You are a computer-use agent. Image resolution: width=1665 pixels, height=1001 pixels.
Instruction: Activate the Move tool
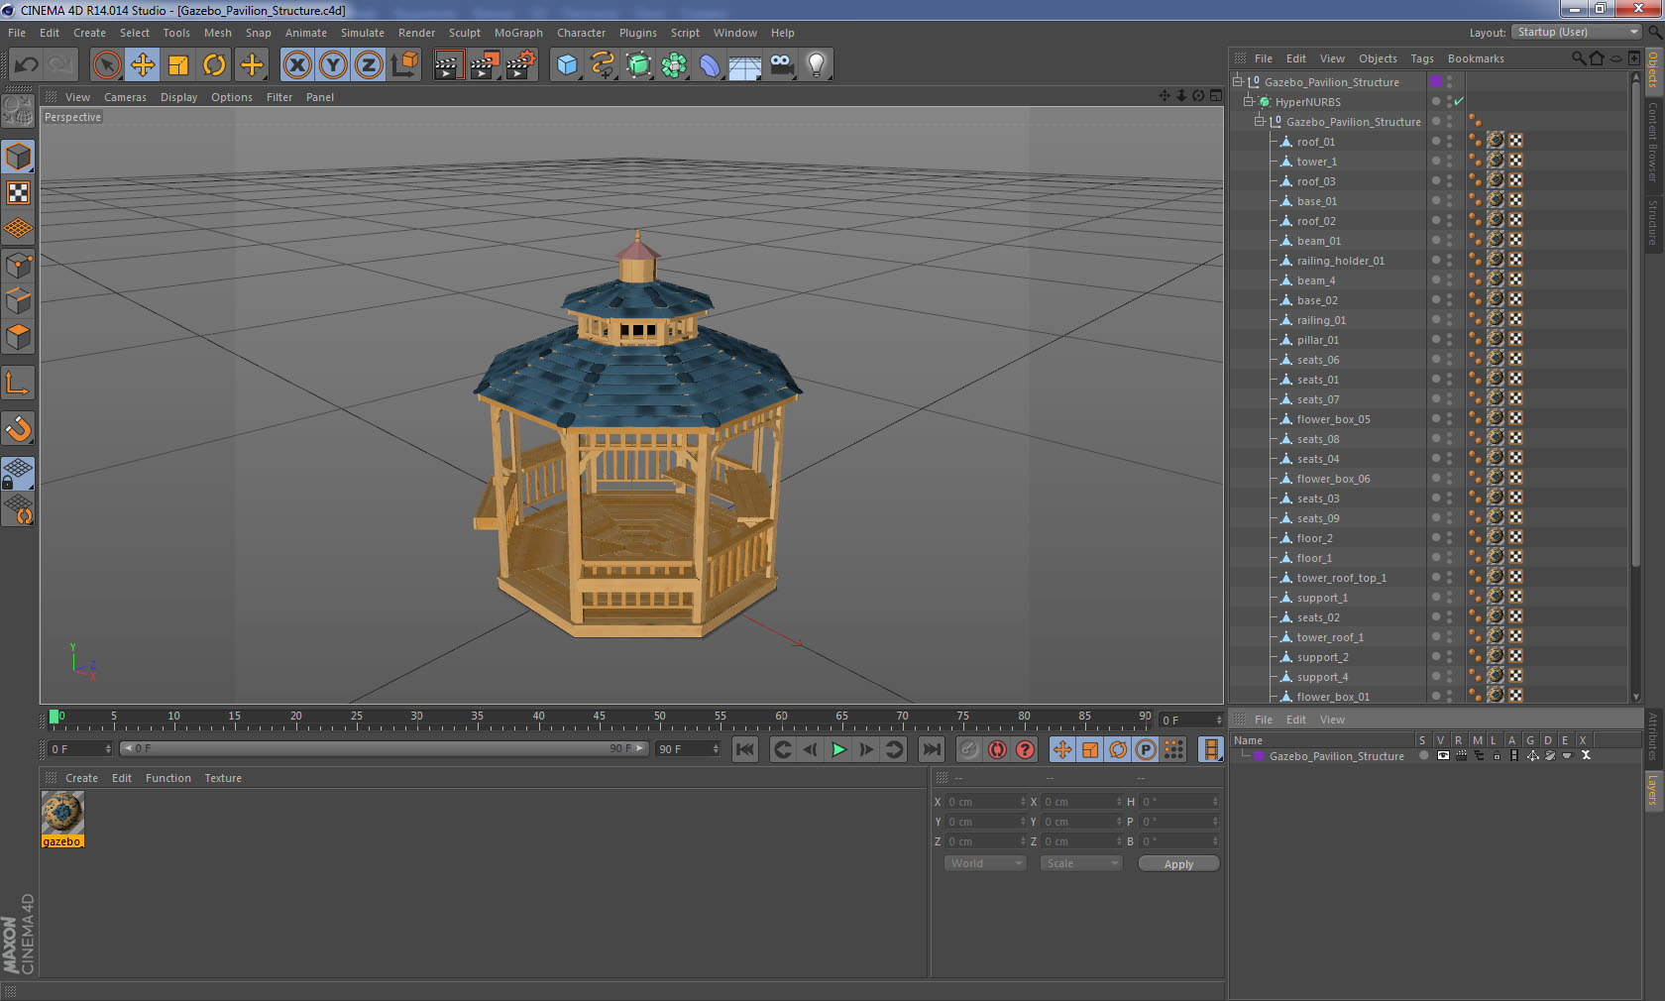[x=143, y=65]
